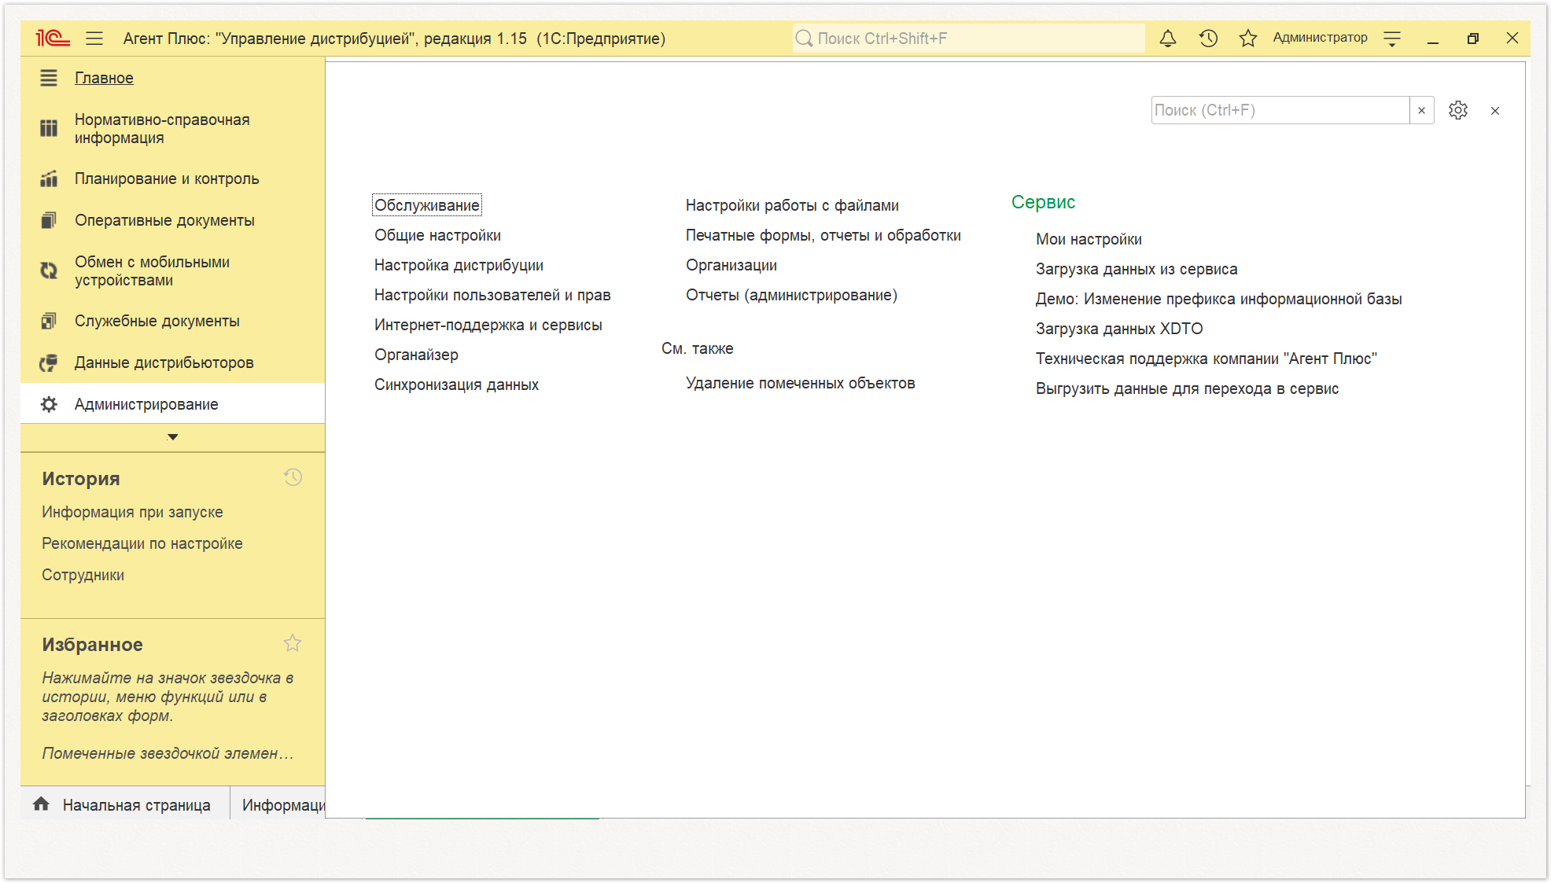Open Общие настройки
The height and width of the screenshot is (883, 1551).
point(437,235)
